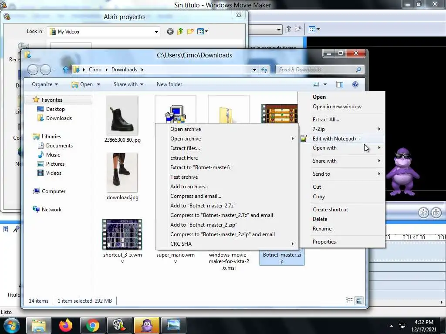
Task: Click the picture viewer taskbar icon
Action: [173, 325]
